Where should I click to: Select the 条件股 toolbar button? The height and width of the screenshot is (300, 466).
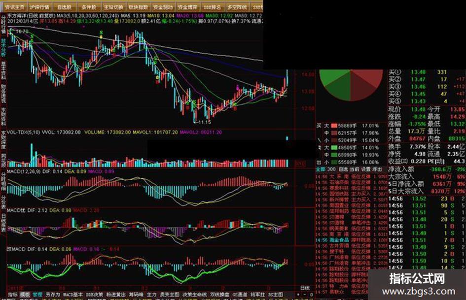(x=89, y=7)
